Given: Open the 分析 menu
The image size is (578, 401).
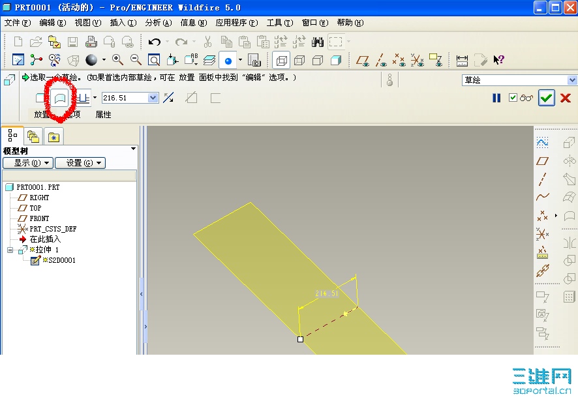Looking at the screenshot, I should [159, 23].
